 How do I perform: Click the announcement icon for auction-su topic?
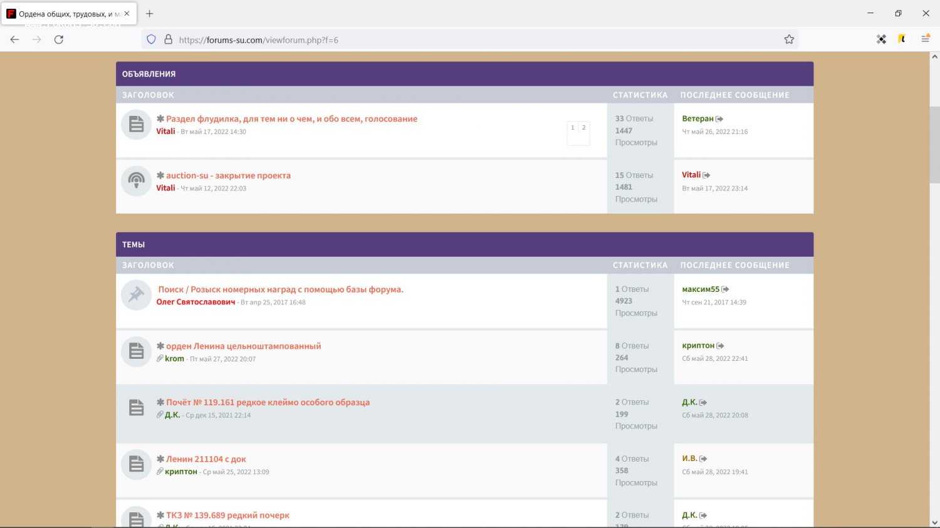pos(136,181)
